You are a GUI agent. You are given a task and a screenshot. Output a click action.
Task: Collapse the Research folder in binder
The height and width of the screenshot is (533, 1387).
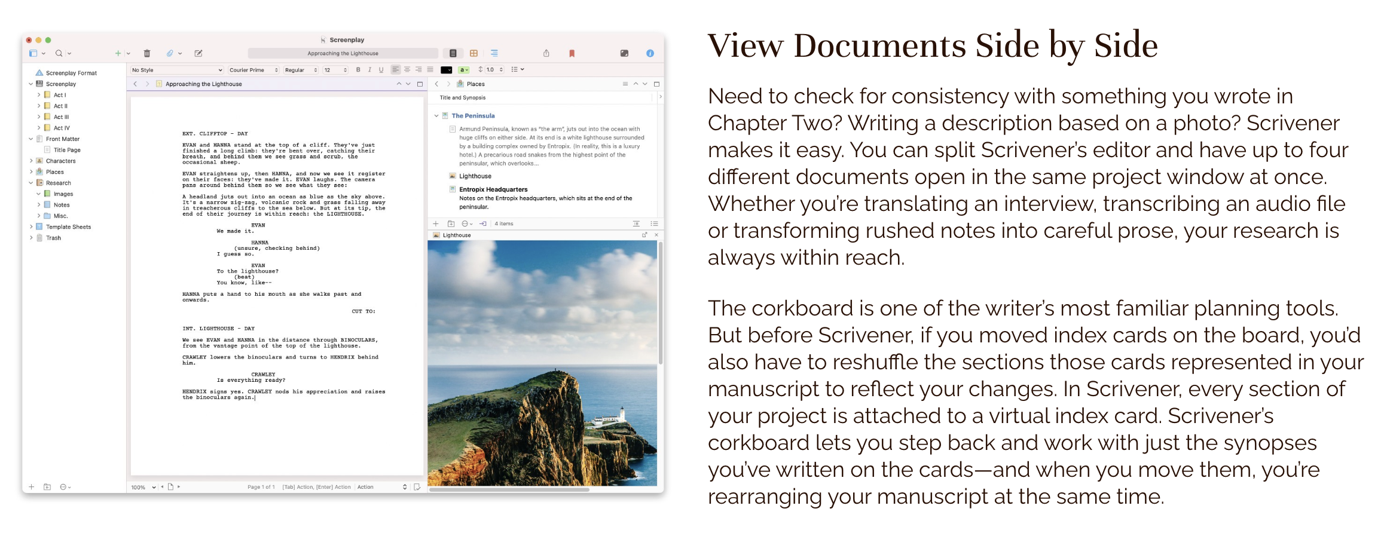(31, 183)
